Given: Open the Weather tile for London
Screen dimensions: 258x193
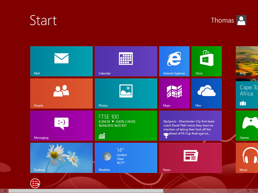Looking at the screenshot, I should pos(126,158).
